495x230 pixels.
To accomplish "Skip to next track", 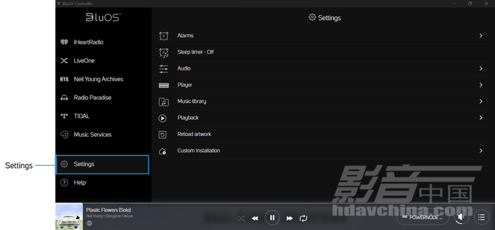I will pyautogui.click(x=290, y=218).
